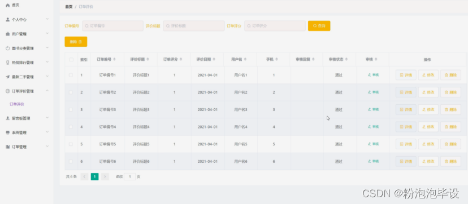Expand 最新二手管理 using its chevron
This screenshot has height=204, width=468.
coord(47,77)
